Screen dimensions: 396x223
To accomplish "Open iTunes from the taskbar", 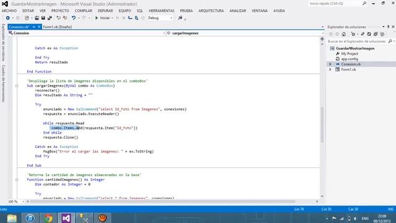I will (x=30, y=218).
